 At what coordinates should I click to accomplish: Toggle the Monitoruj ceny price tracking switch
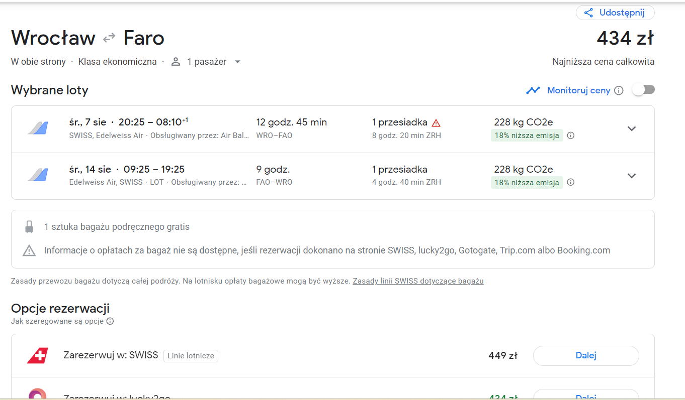point(644,90)
